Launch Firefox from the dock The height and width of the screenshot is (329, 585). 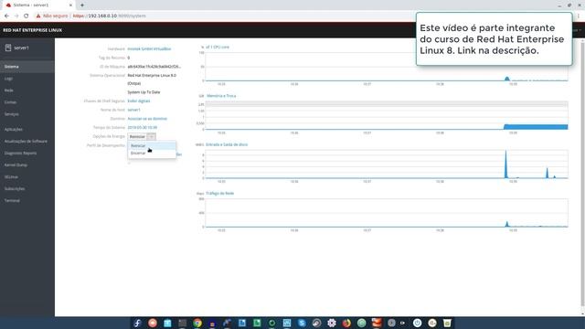346,323
